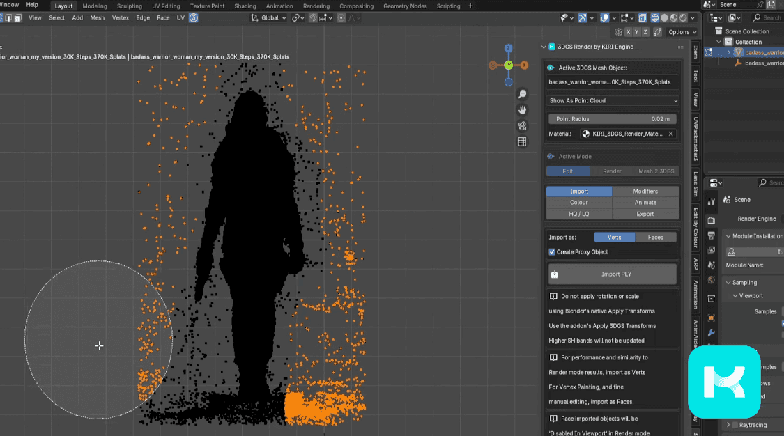Screen dimensions: 784x436
Task: Switch orthographic view with grid icon
Action: click(522, 142)
